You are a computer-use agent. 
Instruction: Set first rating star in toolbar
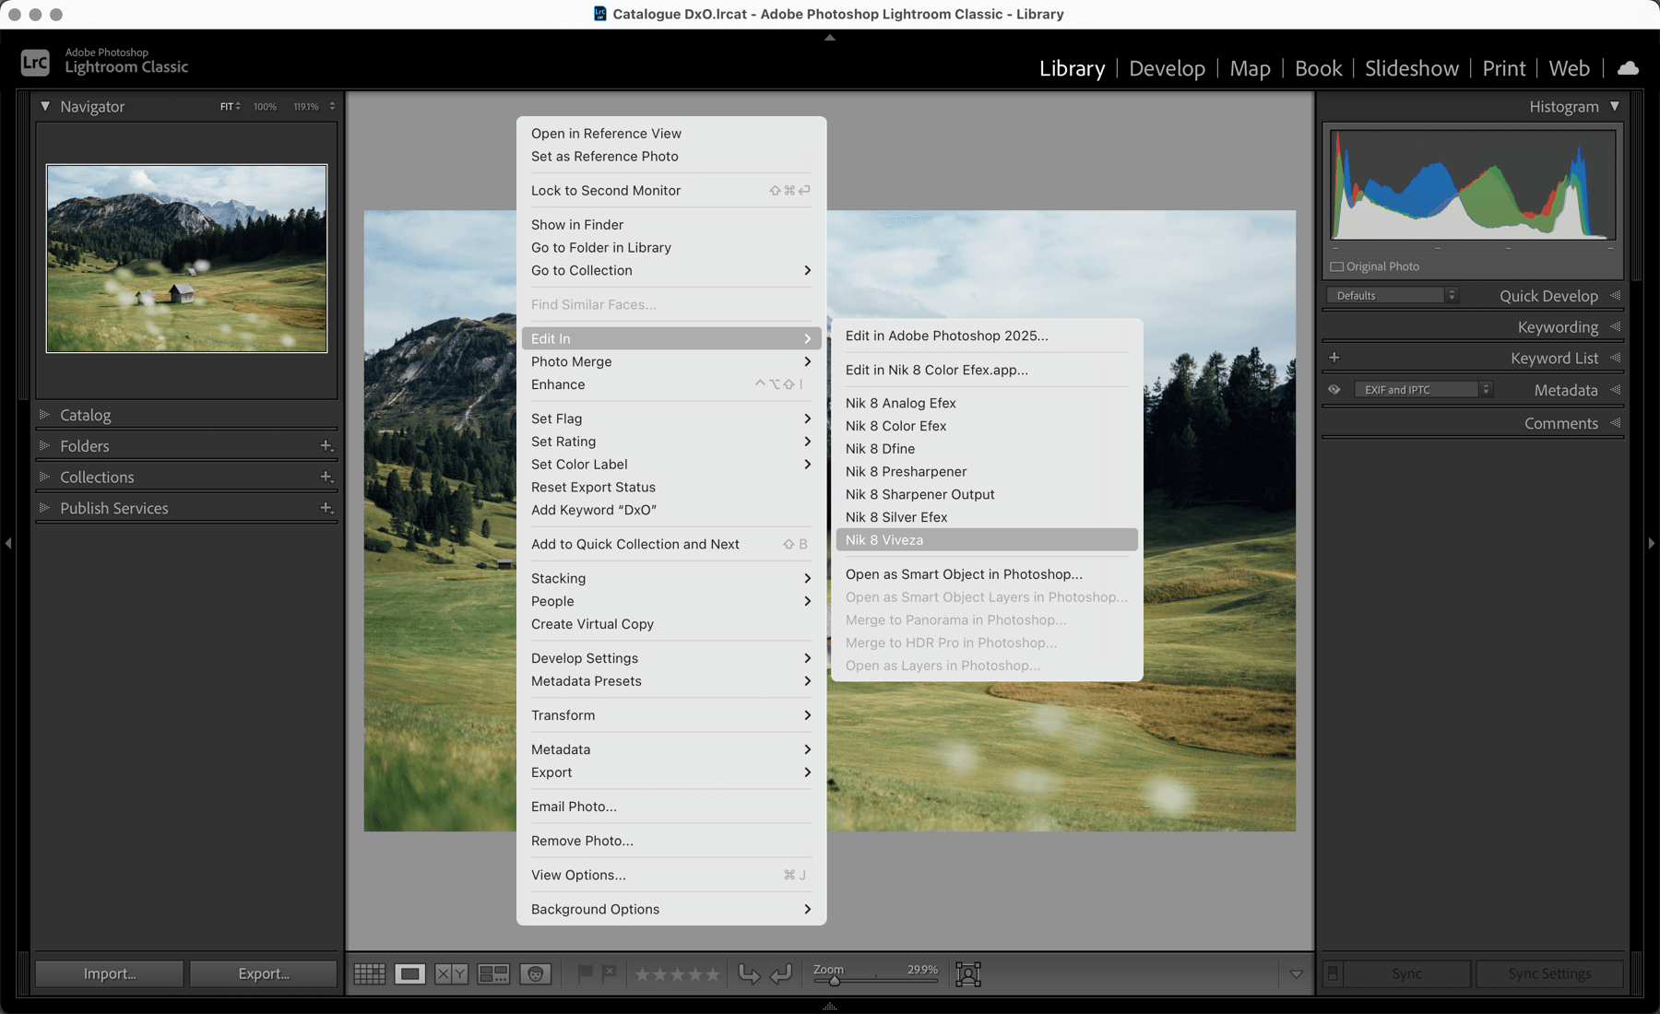pyautogui.click(x=643, y=974)
